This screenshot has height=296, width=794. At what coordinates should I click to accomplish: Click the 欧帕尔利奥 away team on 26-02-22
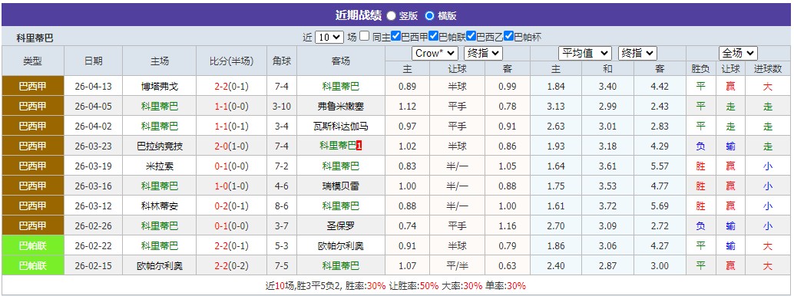click(341, 246)
